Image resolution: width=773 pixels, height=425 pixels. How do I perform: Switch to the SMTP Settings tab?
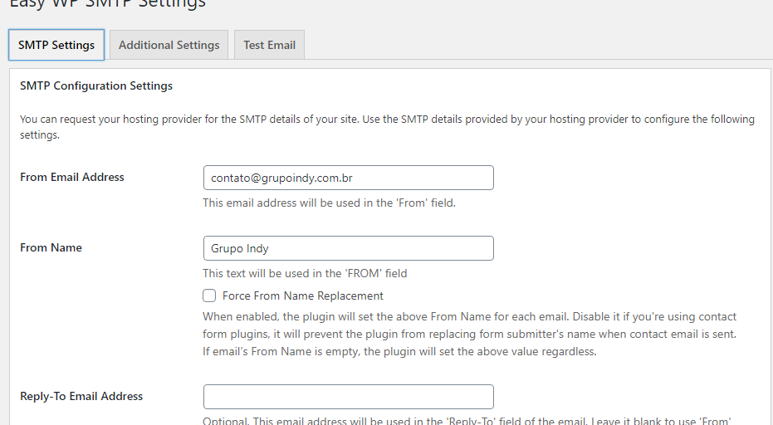pyautogui.click(x=56, y=45)
